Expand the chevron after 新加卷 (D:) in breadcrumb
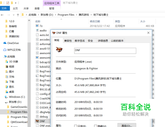This screenshot has width=165, height=127. (x=55, y=15)
